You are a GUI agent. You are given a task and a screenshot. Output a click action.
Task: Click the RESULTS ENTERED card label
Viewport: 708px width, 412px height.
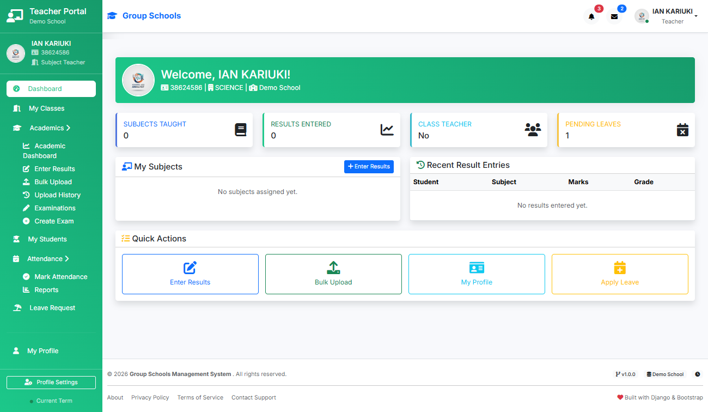(301, 124)
